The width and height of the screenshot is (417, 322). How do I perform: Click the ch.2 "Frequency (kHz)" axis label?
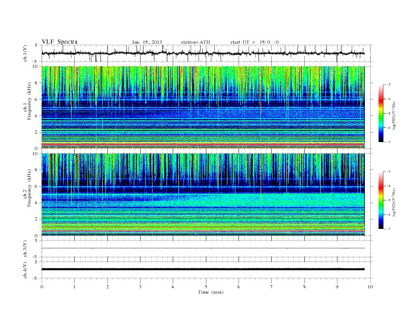click(x=29, y=187)
